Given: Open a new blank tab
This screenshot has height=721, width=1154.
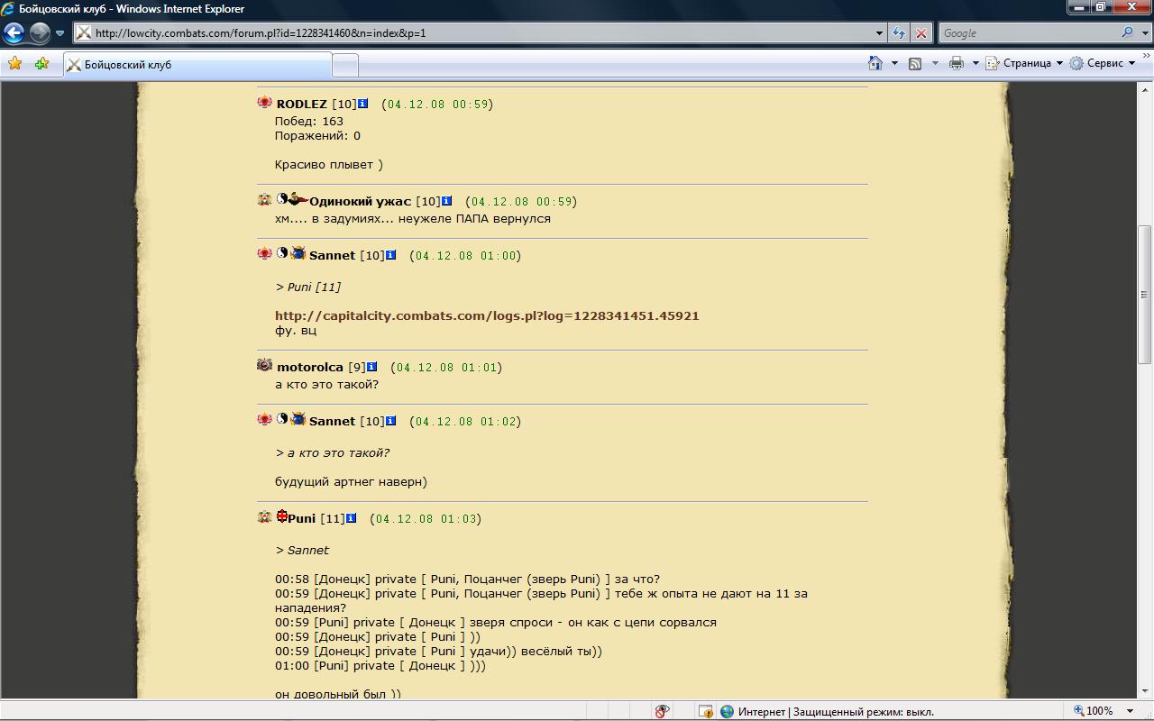Looking at the screenshot, I should coord(345,65).
